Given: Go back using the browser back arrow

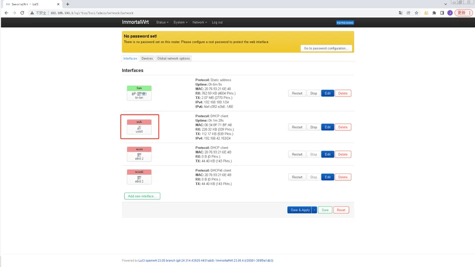Looking at the screenshot, I should pyautogui.click(x=6, y=13).
